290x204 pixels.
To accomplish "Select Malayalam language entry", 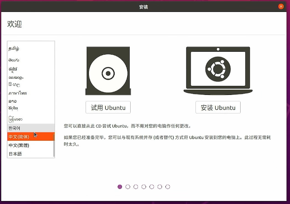I will [31, 77].
